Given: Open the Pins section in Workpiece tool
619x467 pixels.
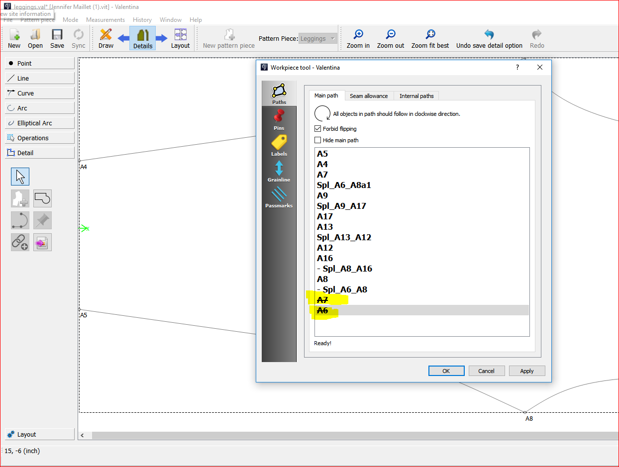Looking at the screenshot, I should coord(279,117).
